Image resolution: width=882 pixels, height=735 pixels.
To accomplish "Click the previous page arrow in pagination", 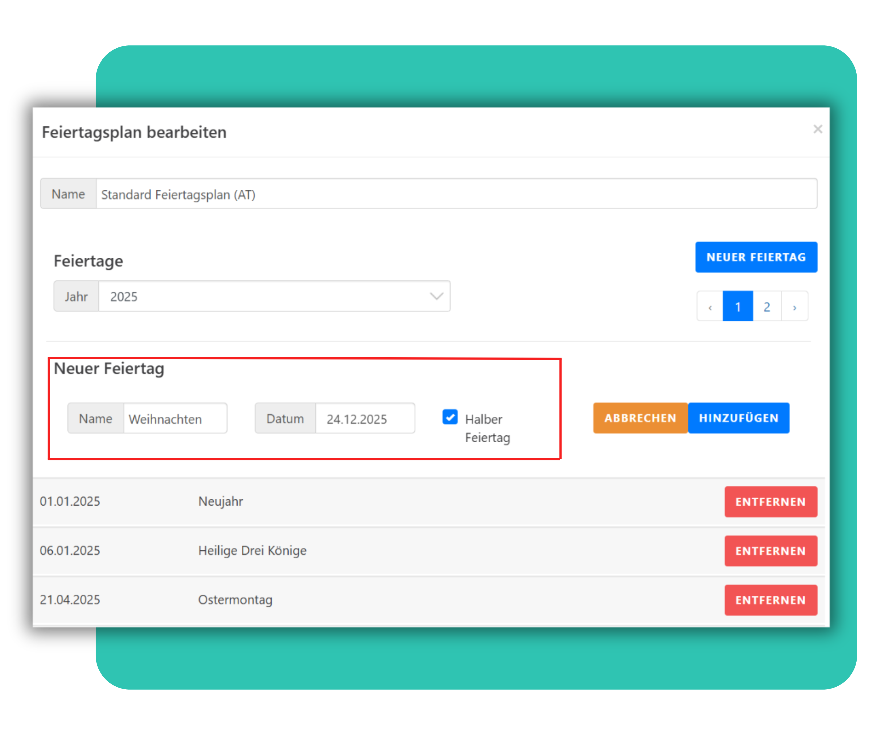I will pyautogui.click(x=710, y=307).
